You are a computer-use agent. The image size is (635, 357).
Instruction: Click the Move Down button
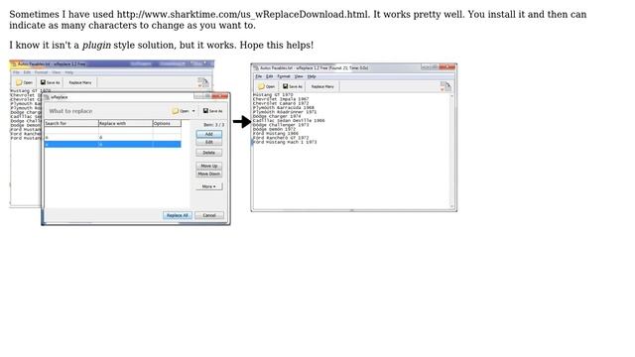click(208, 174)
